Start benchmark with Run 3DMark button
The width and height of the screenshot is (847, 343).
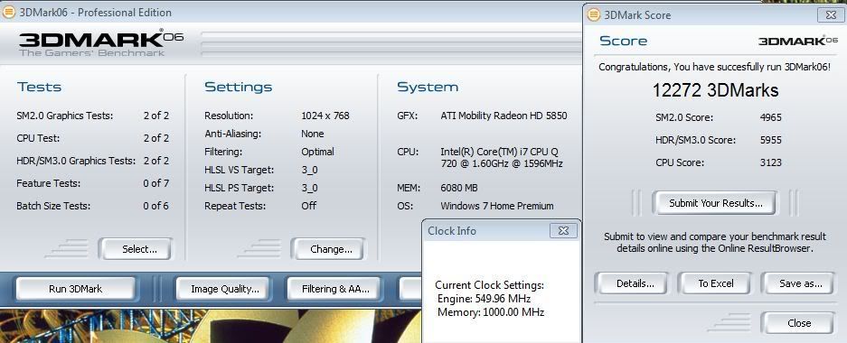coord(75,289)
